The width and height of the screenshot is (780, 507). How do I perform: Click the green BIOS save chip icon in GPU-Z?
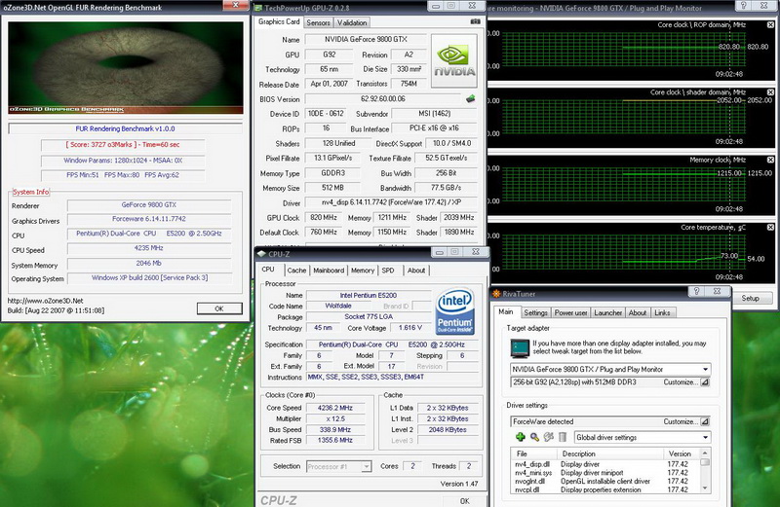pyautogui.click(x=470, y=99)
